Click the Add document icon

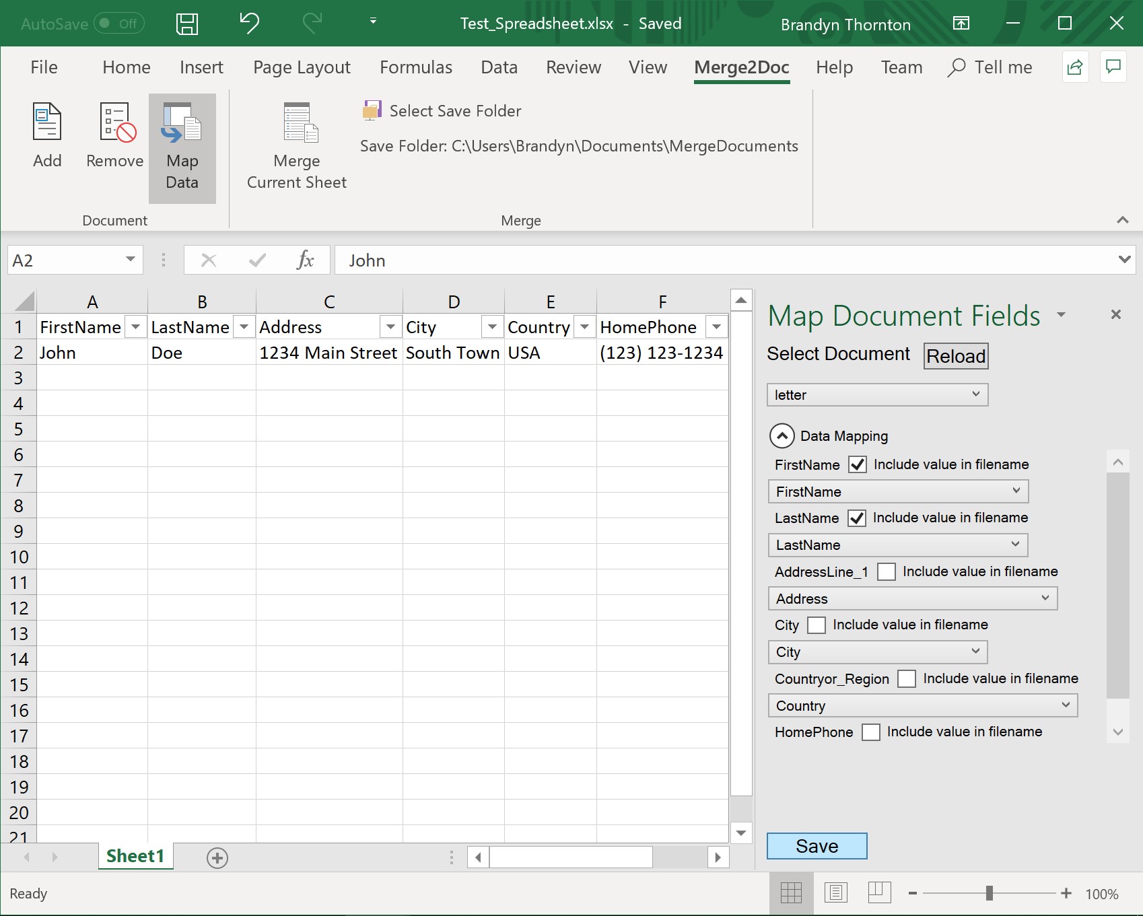pos(47,122)
